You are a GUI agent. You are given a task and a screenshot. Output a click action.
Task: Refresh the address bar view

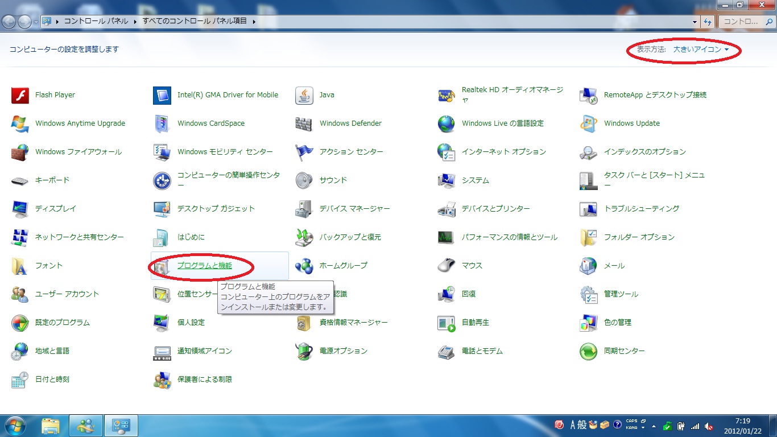[708, 22]
